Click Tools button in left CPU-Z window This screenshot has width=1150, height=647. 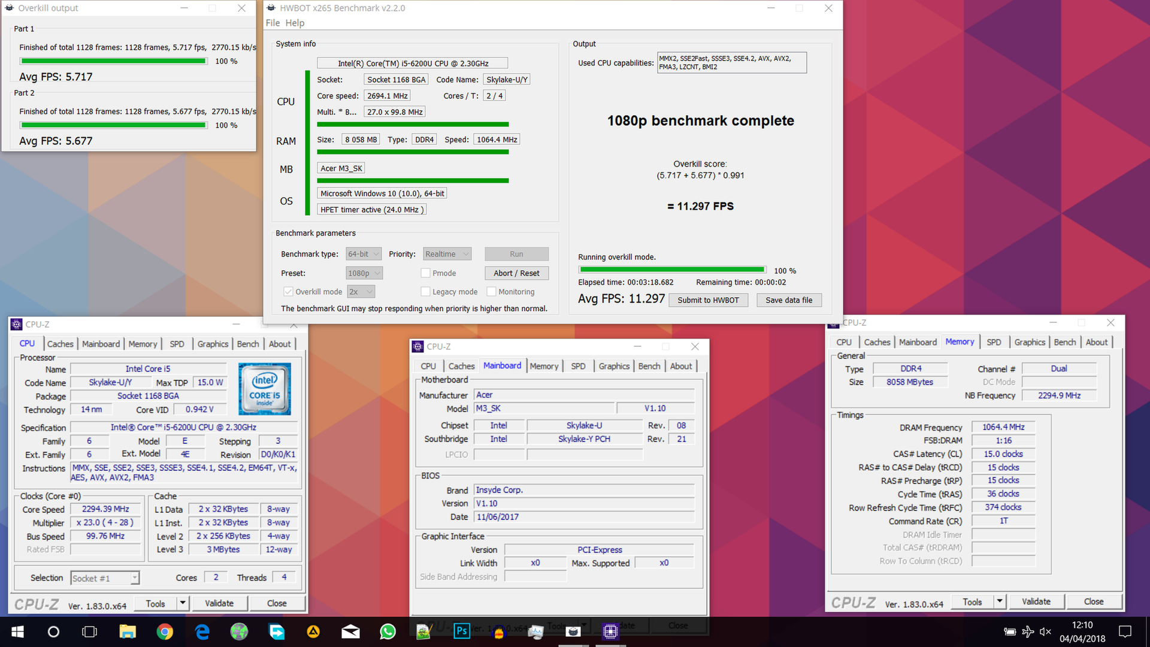tap(155, 603)
